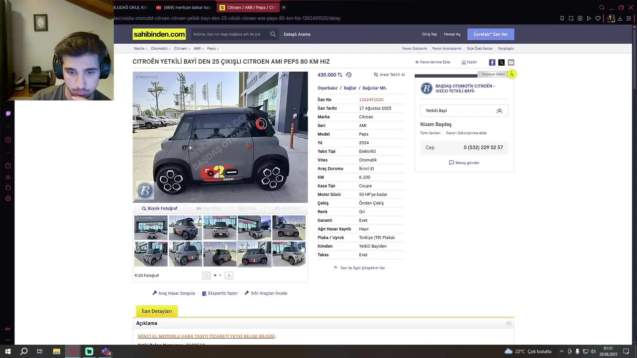This screenshot has width=637, height=358.
Task: Open Detaylı Arama
Action: 297,34
